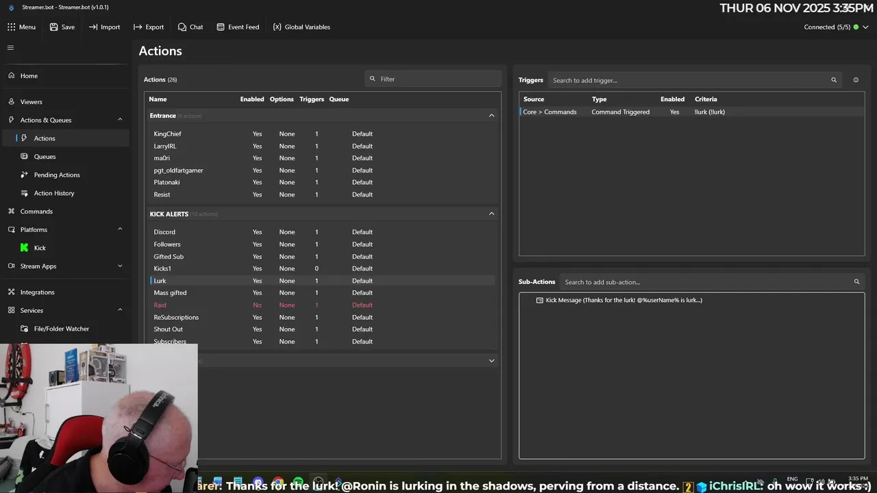The width and height of the screenshot is (877, 493).
Task: Click the Pending Actions sidebar icon
Action: tap(25, 175)
